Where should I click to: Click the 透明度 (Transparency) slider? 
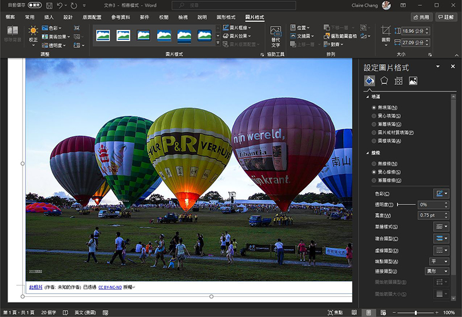tap(405, 204)
